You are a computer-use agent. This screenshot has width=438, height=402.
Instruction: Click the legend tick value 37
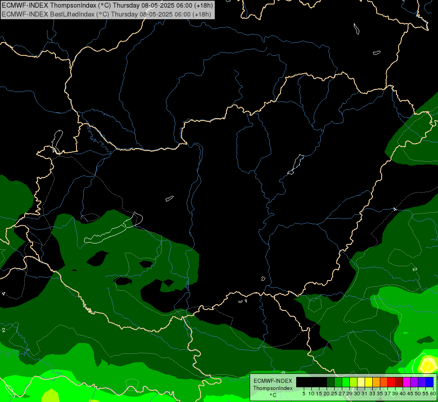coord(388,394)
